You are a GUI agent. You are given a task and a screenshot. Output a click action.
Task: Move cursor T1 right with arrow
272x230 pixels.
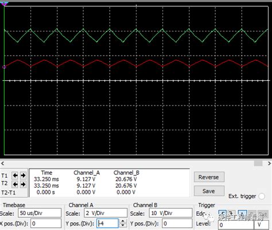23,176
